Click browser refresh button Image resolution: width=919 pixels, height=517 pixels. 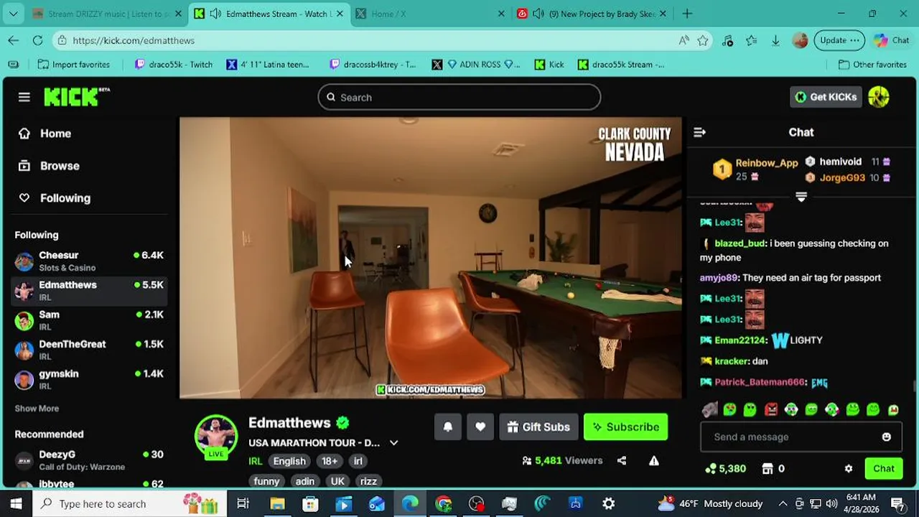click(x=37, y=40)
